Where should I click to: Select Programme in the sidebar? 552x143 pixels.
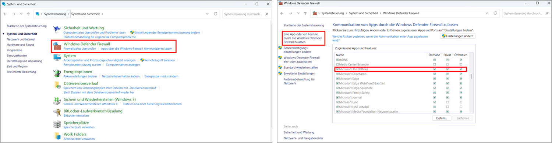(14, 50)
